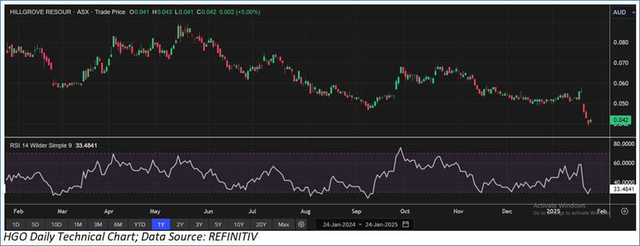This screenshot has width=640, height=246.
Task: Select the 5D time range
Action: click(x=36, y=224)
